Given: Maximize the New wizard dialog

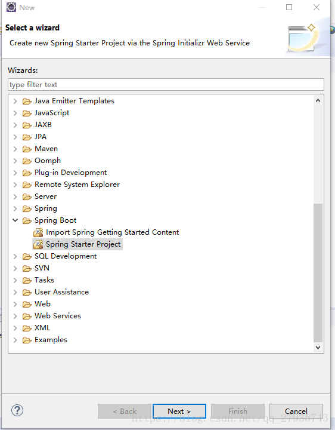Looking at the screenshot, I should click(x=289, y=7).
